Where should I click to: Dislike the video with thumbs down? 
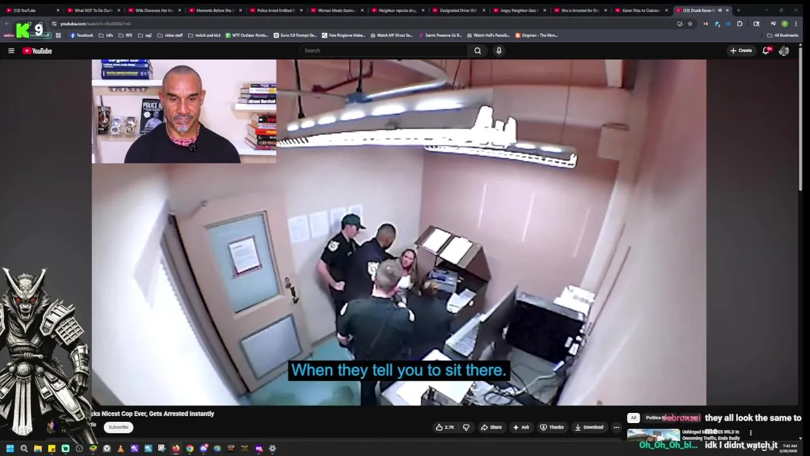point(466,427)
